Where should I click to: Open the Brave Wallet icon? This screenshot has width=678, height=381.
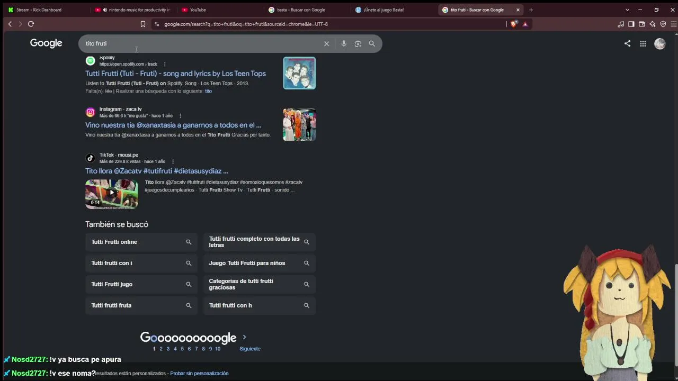(x=642, y=24)
